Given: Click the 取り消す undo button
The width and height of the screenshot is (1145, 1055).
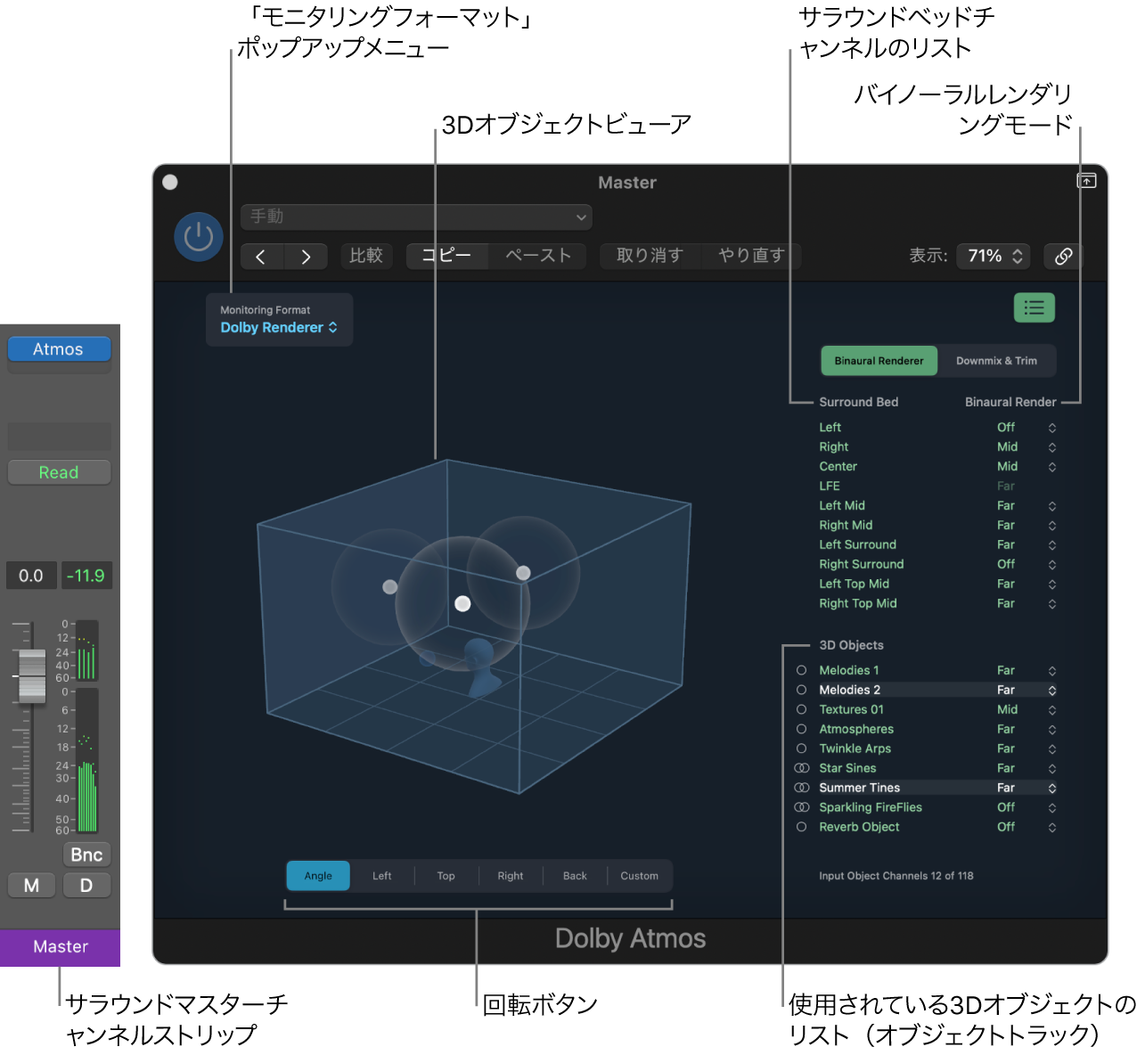Looking at the screenshot, I should point(650,257).
